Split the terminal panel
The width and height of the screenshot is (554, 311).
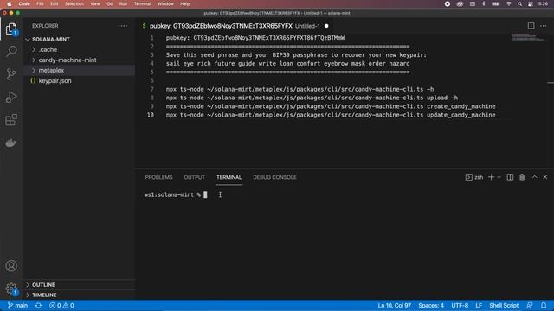[x=510, y=177]
